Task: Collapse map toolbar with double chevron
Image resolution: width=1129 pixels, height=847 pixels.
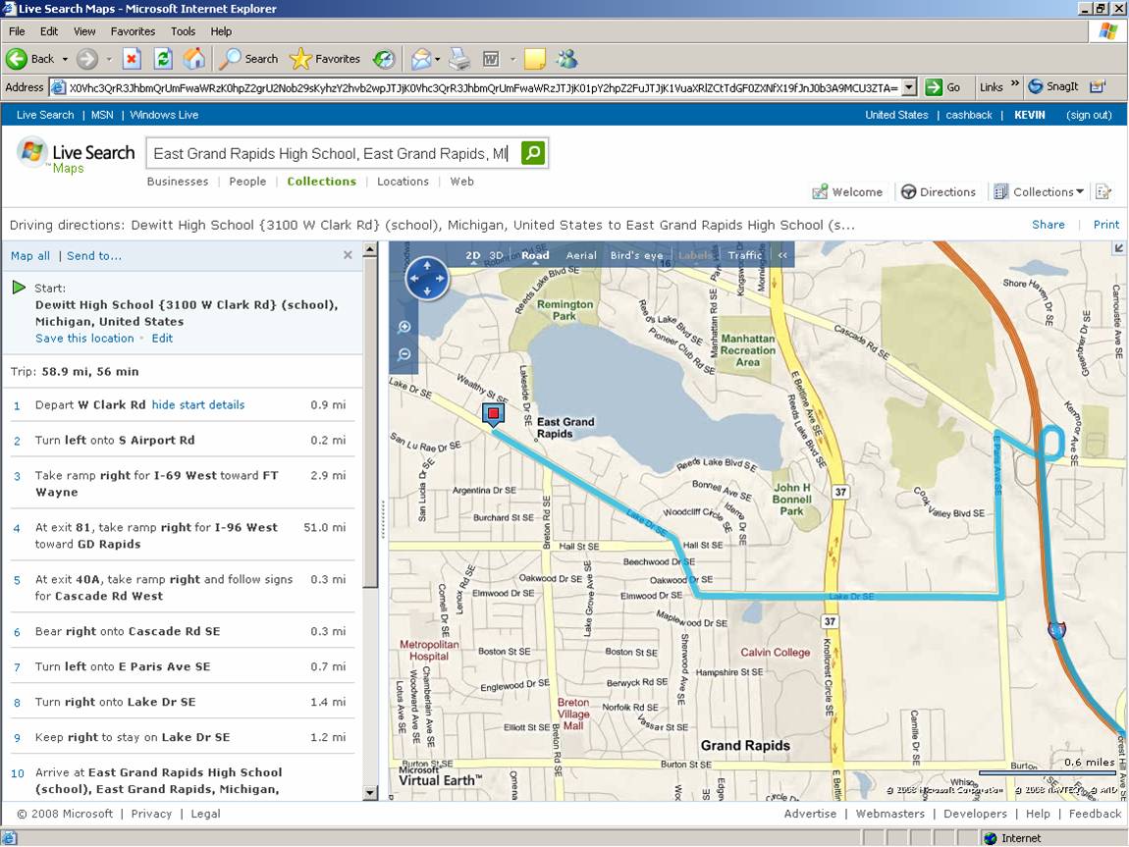Action: 782,255
